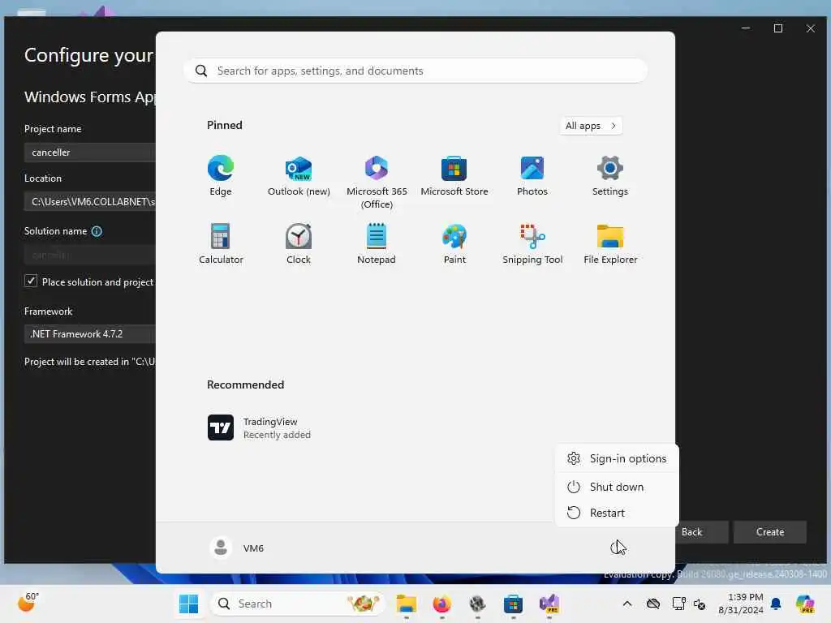The height and width of the screenshot is (623, 831).
Task: Show hidden system tray icons
Action: click(x=627, y=604)
